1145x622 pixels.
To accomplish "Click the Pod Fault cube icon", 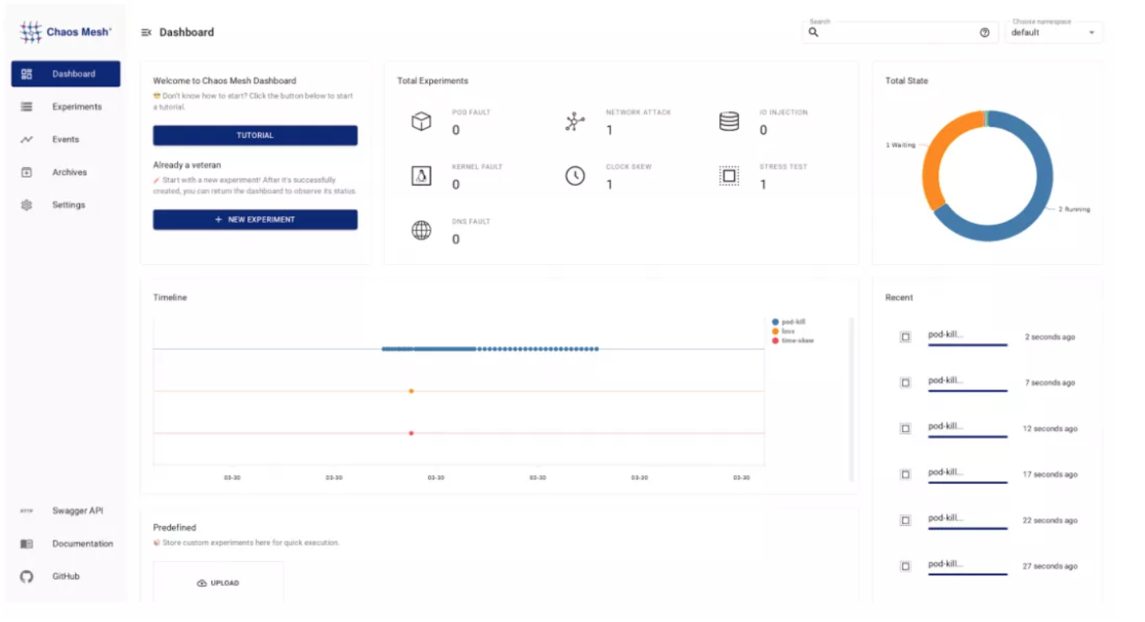I will click(421, 122).
